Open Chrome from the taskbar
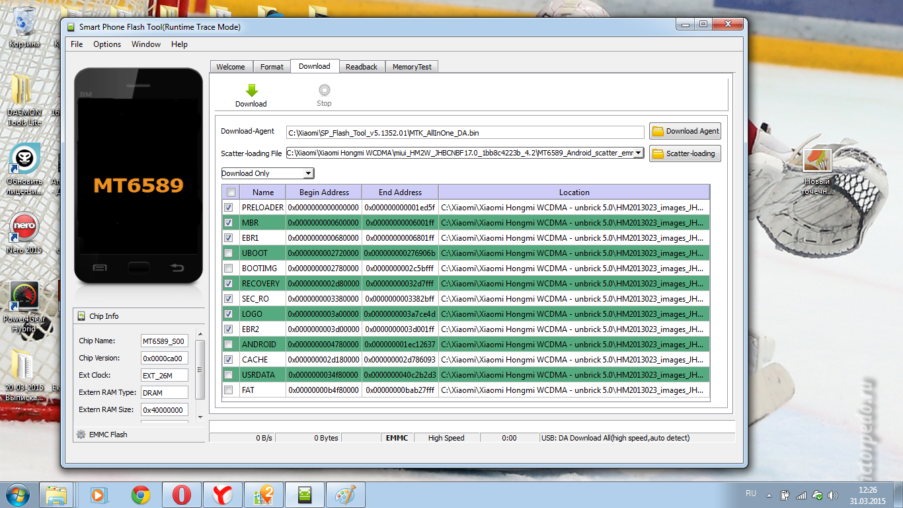The height and width of the screenshot is (508, 903). (140, 495)
